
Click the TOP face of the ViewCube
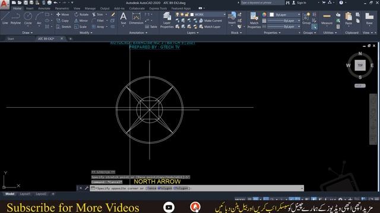point(360,65)
